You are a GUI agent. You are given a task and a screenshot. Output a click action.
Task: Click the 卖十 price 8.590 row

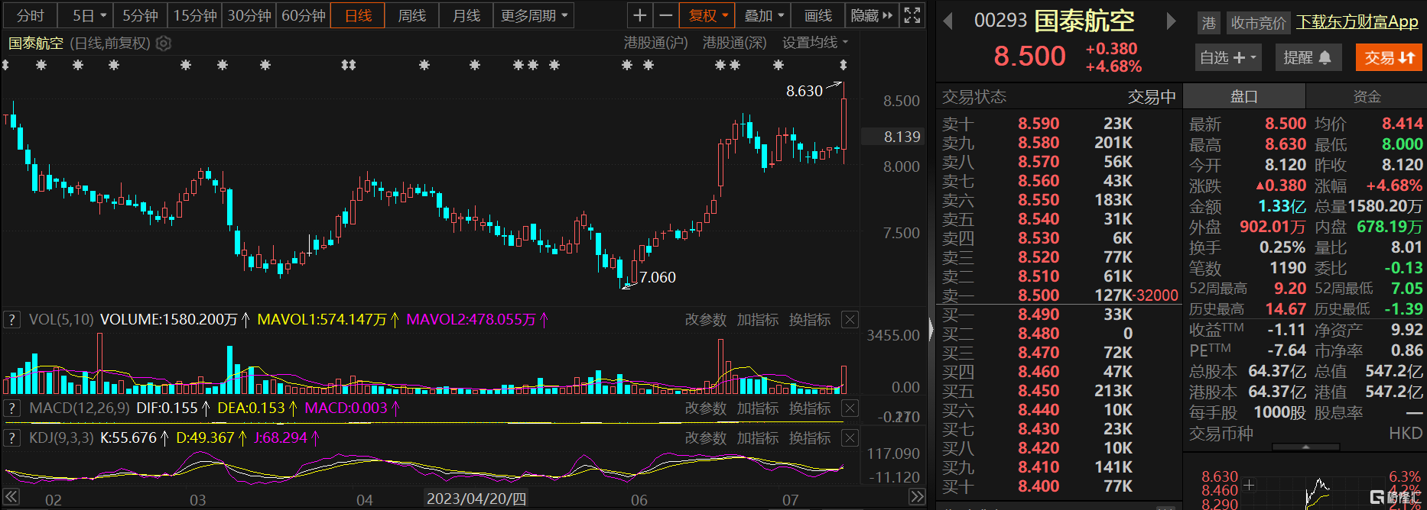1060,124
